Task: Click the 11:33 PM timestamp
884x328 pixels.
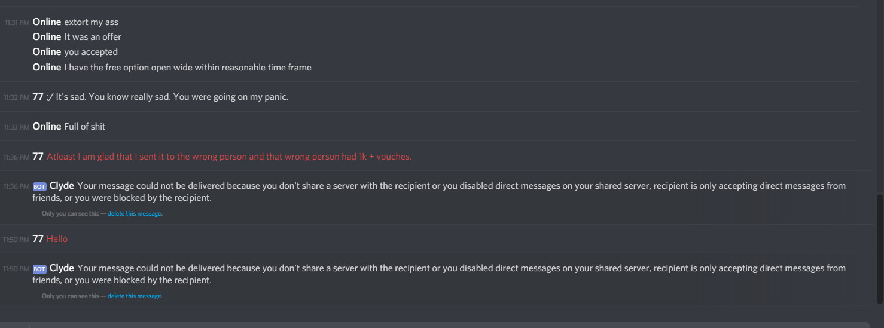Action: [x=17, y=127]
